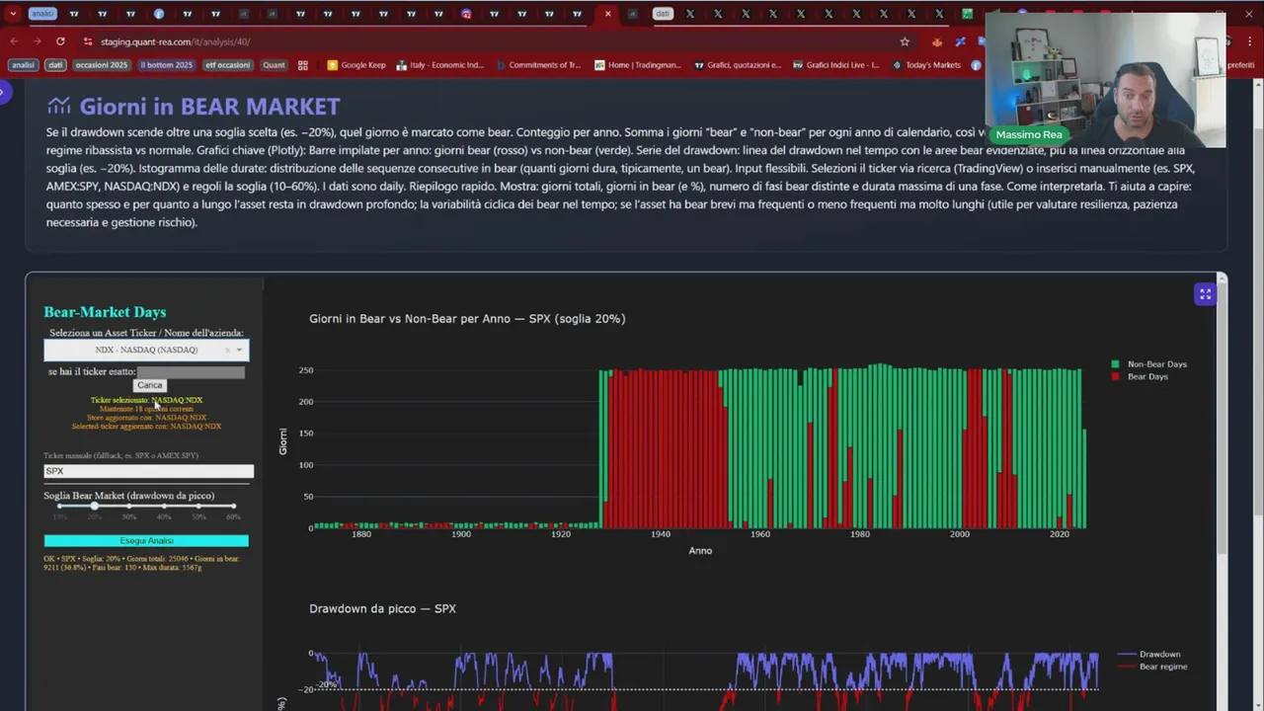The width and height of the screenshot is (1264, 711).
Task: Set bear threshold slider to 60% mark
Action: pos(233,507)
